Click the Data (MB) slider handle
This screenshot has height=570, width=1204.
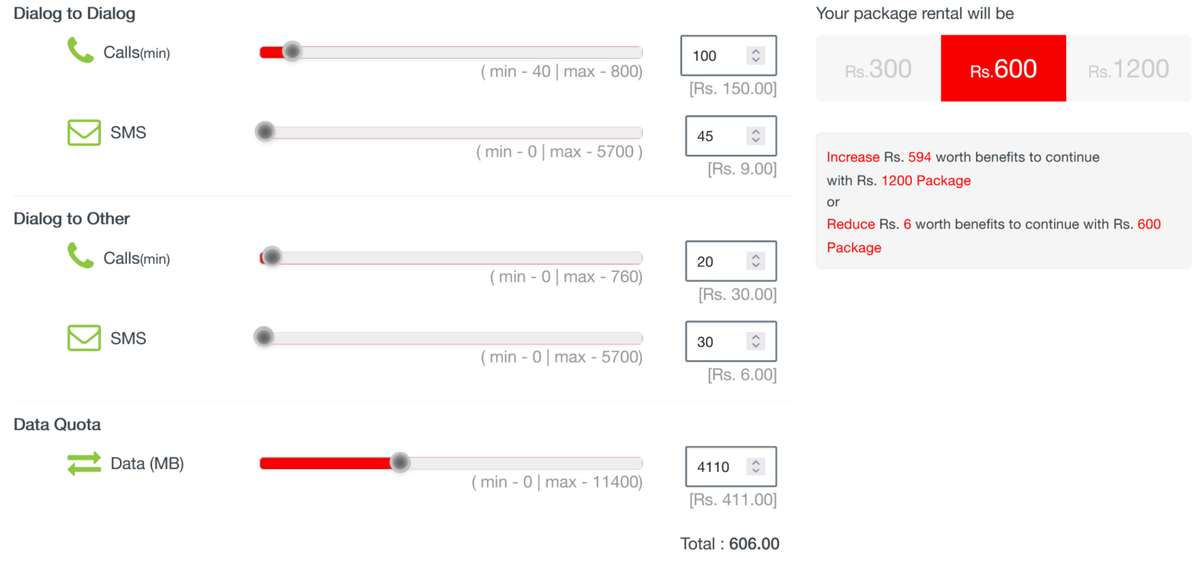point(401,462)
